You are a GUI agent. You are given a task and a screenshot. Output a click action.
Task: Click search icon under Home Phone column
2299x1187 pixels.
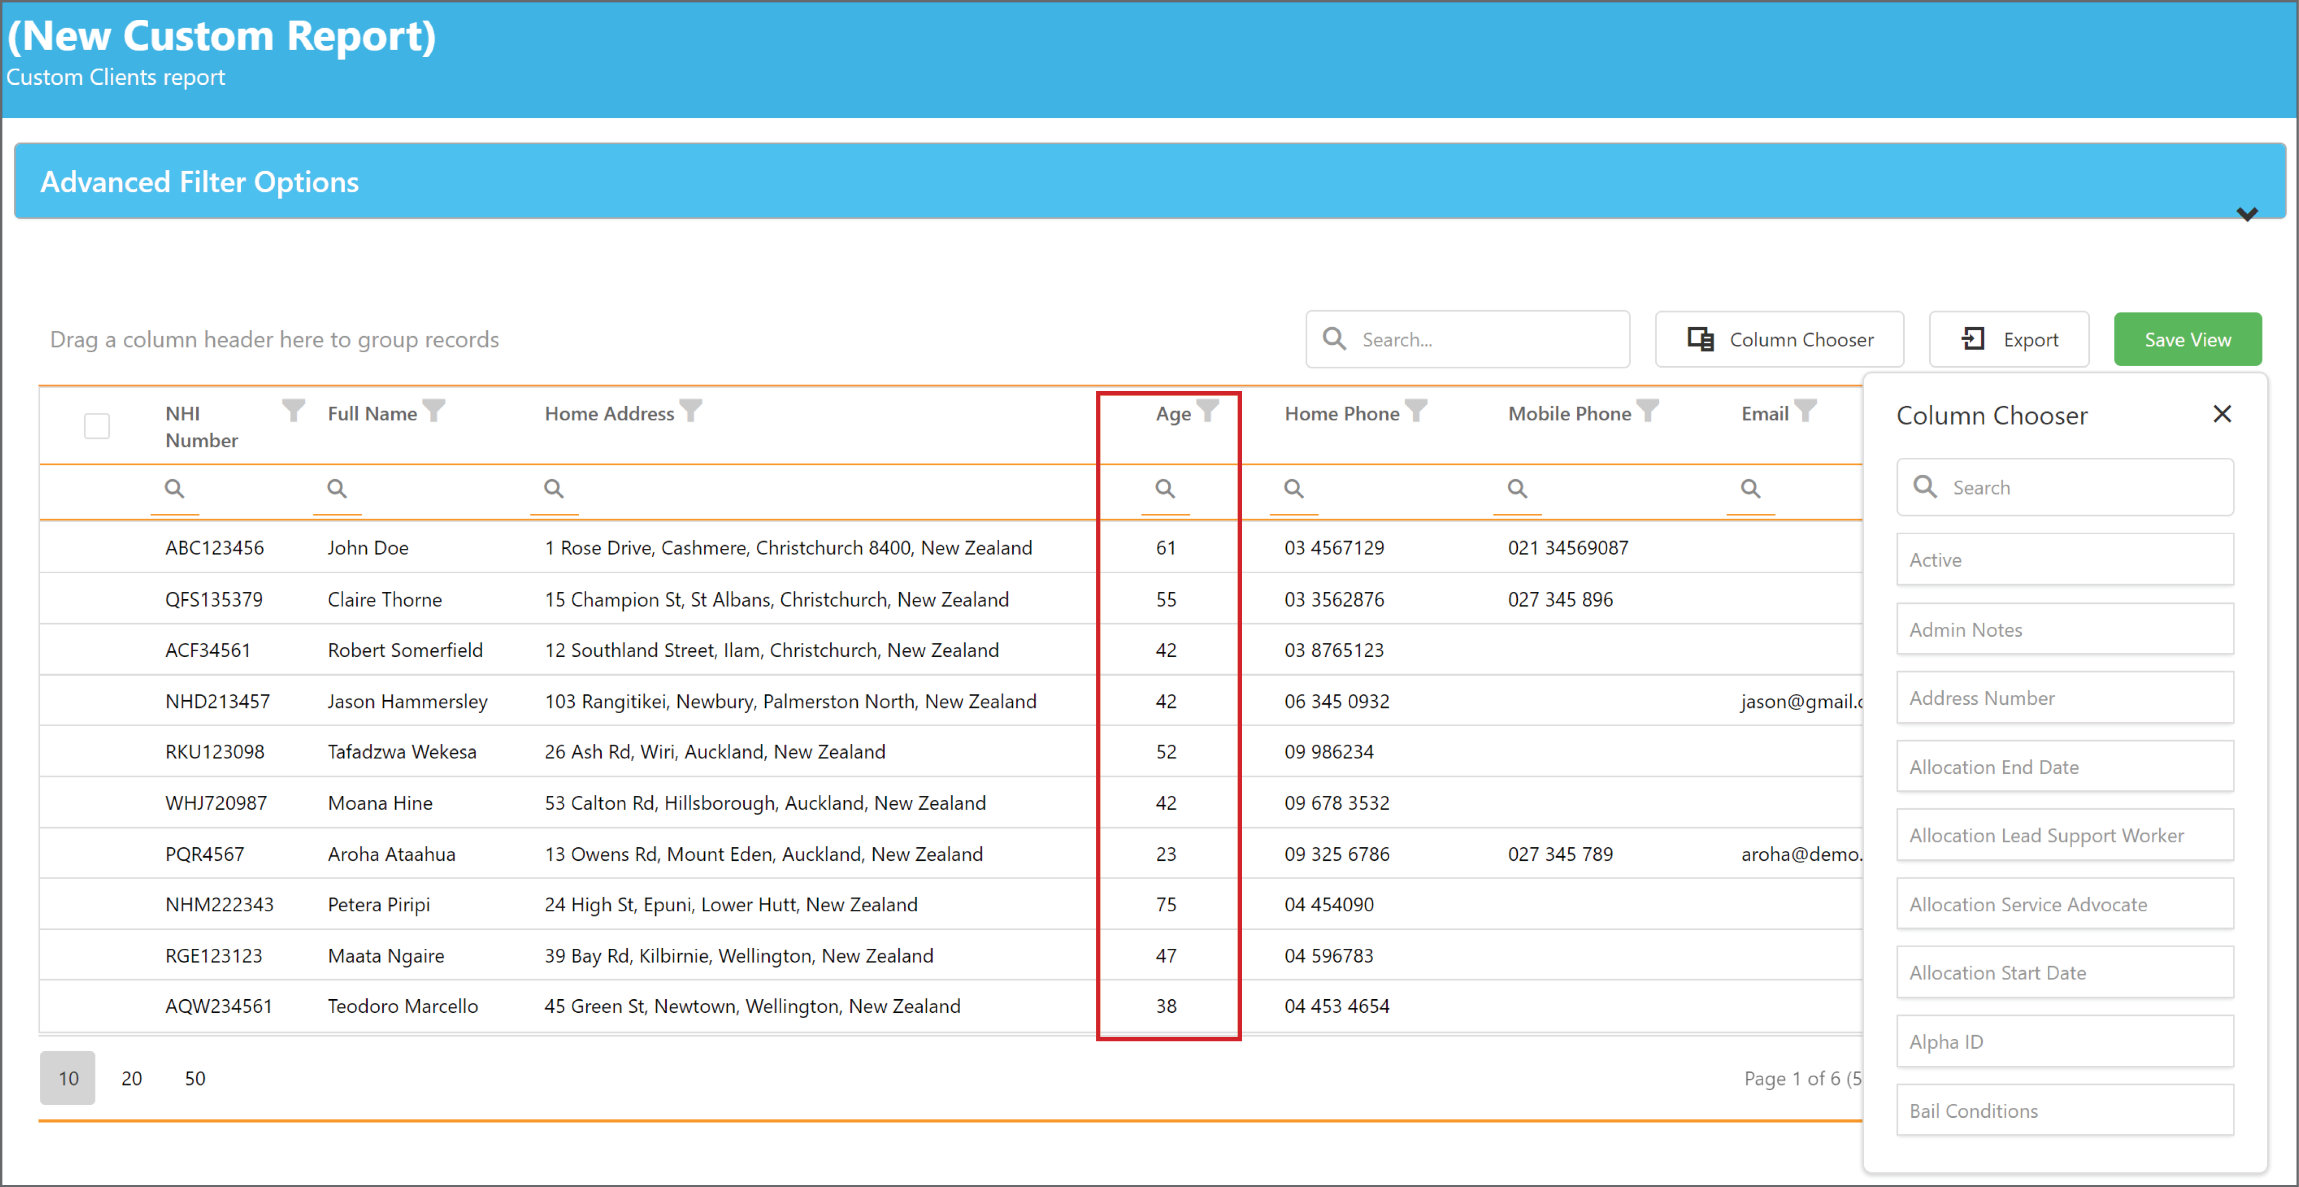point(1294,489)
